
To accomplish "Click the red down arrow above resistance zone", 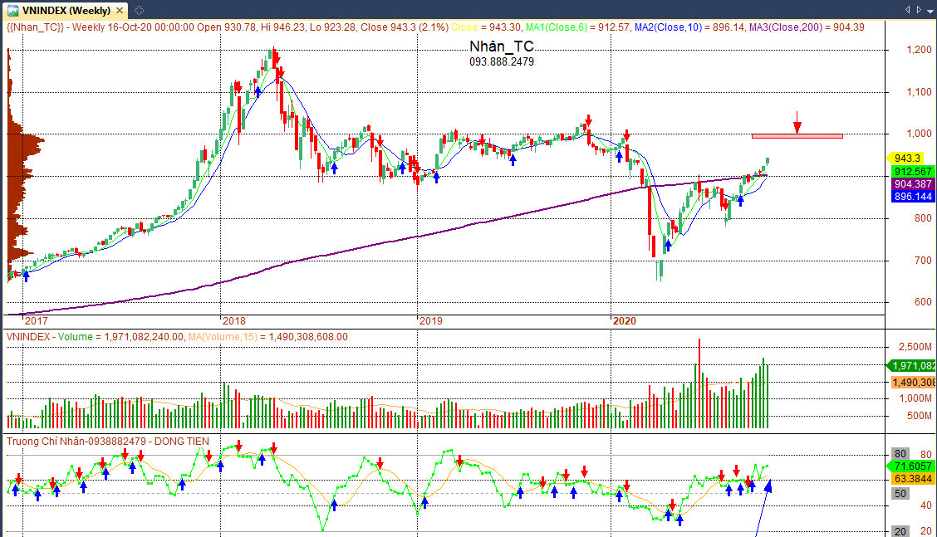I will [x=797, y=123].
